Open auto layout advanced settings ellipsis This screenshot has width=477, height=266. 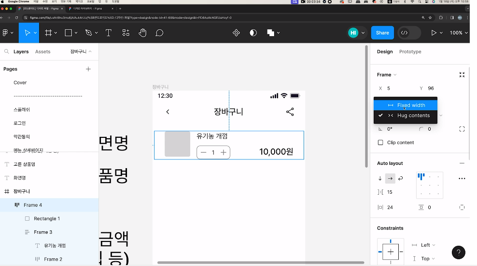pyautogui.click(x=462, y=179)
